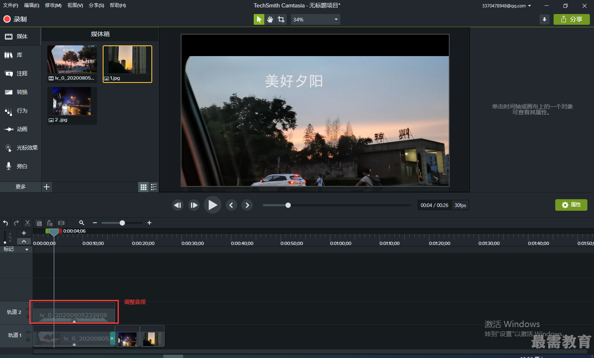Open the Library (库) tab
Image resolution: width=594 pixels, height=358 pixels.
click(20, 55)
